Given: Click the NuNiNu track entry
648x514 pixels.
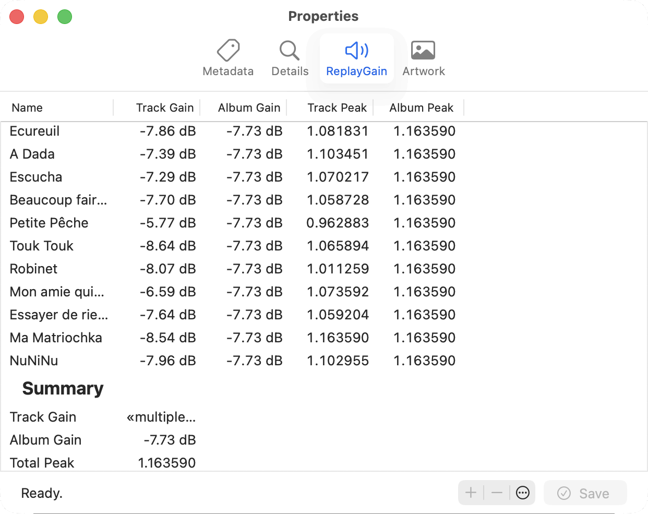Looking at the screenshot, I should 34,361.
